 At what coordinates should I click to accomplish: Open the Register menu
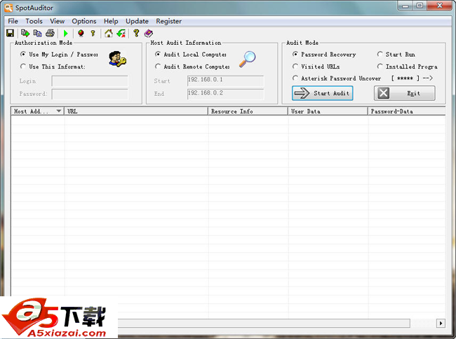(x=168, y=21)
